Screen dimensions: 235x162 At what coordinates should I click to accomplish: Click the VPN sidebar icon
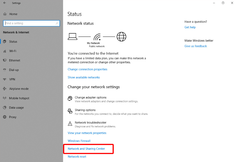(x=5, y=79)
